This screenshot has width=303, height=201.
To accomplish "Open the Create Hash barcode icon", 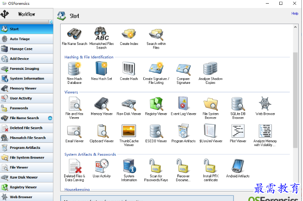I will coord(129,69).
